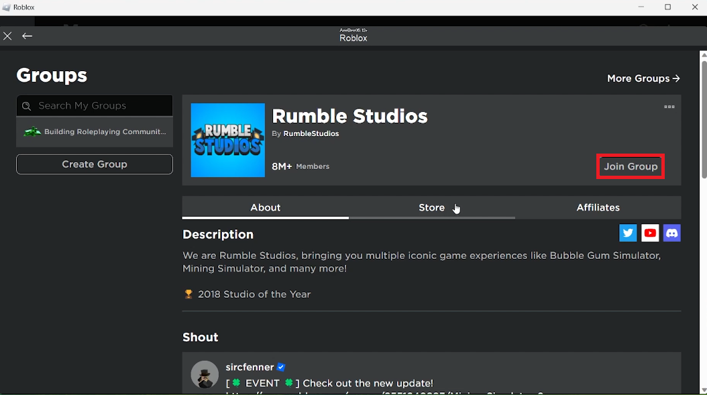Open the RumbleStudios owner profile link

click(x=311, y=133)
